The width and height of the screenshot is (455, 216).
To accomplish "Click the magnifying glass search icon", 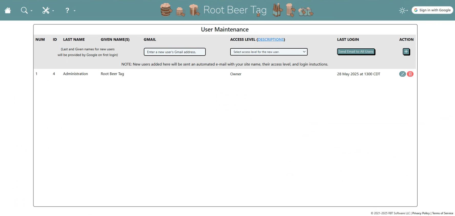I will click(24, 10).
